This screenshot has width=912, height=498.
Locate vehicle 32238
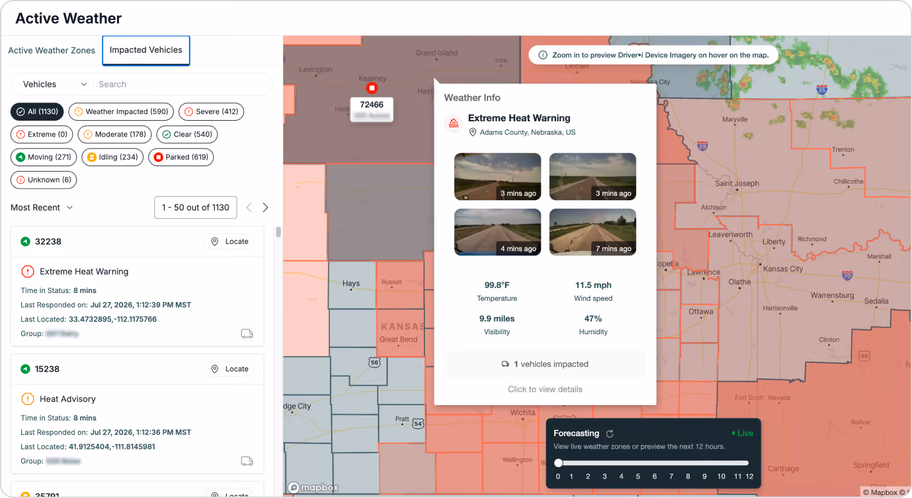point(230,241)
